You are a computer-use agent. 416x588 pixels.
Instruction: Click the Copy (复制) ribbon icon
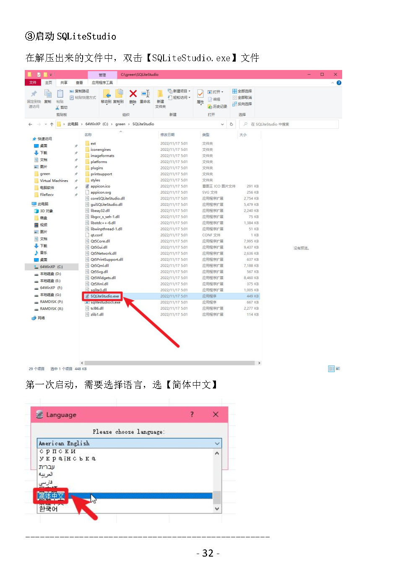48,94
